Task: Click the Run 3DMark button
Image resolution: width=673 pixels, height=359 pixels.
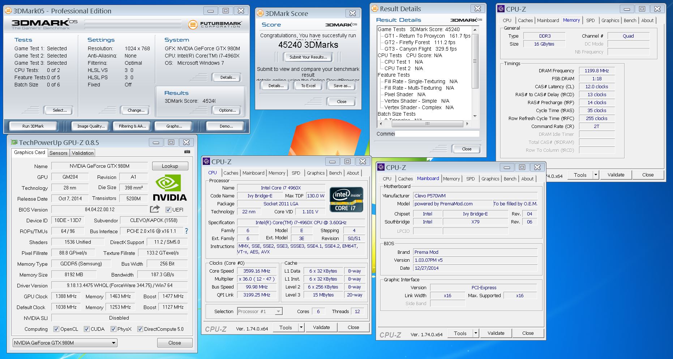Action: coord(33,126)
